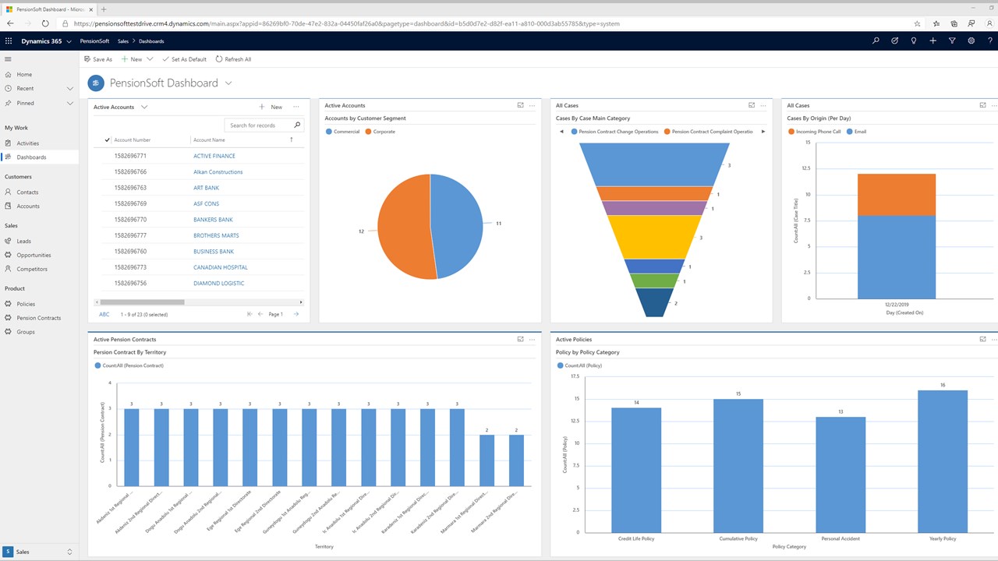This screenshot has width=998, height=561.
Task: Collapse the sidebar with hamburger icon
Action: [x=8, y=59]
